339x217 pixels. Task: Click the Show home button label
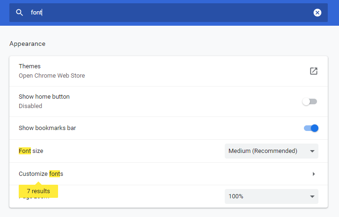click(44, 97)
